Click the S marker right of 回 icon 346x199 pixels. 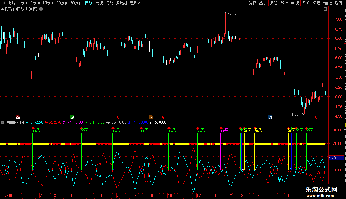(x=163, y=118)
